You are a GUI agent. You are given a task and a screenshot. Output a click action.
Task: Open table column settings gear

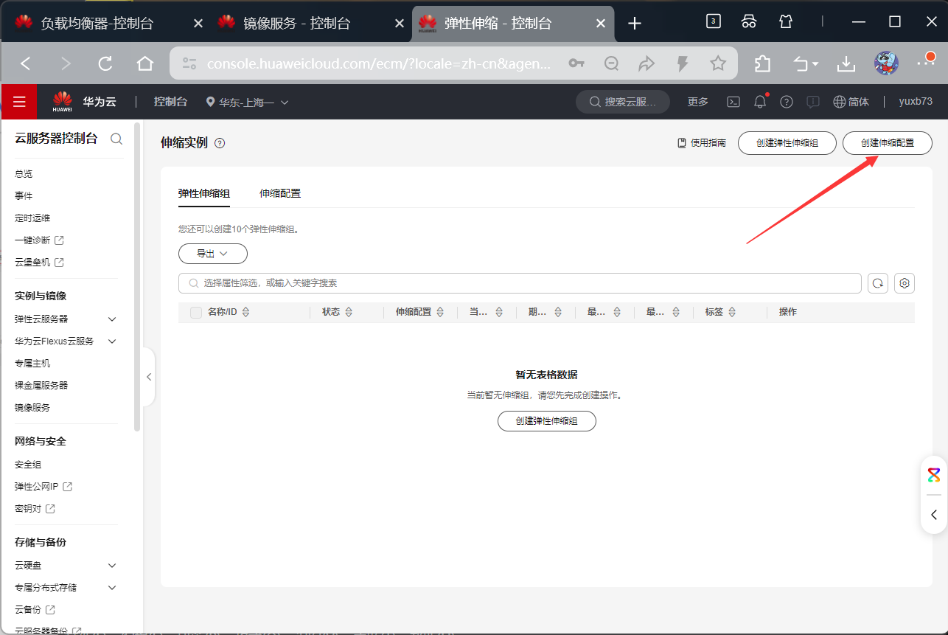coord(905,283)
